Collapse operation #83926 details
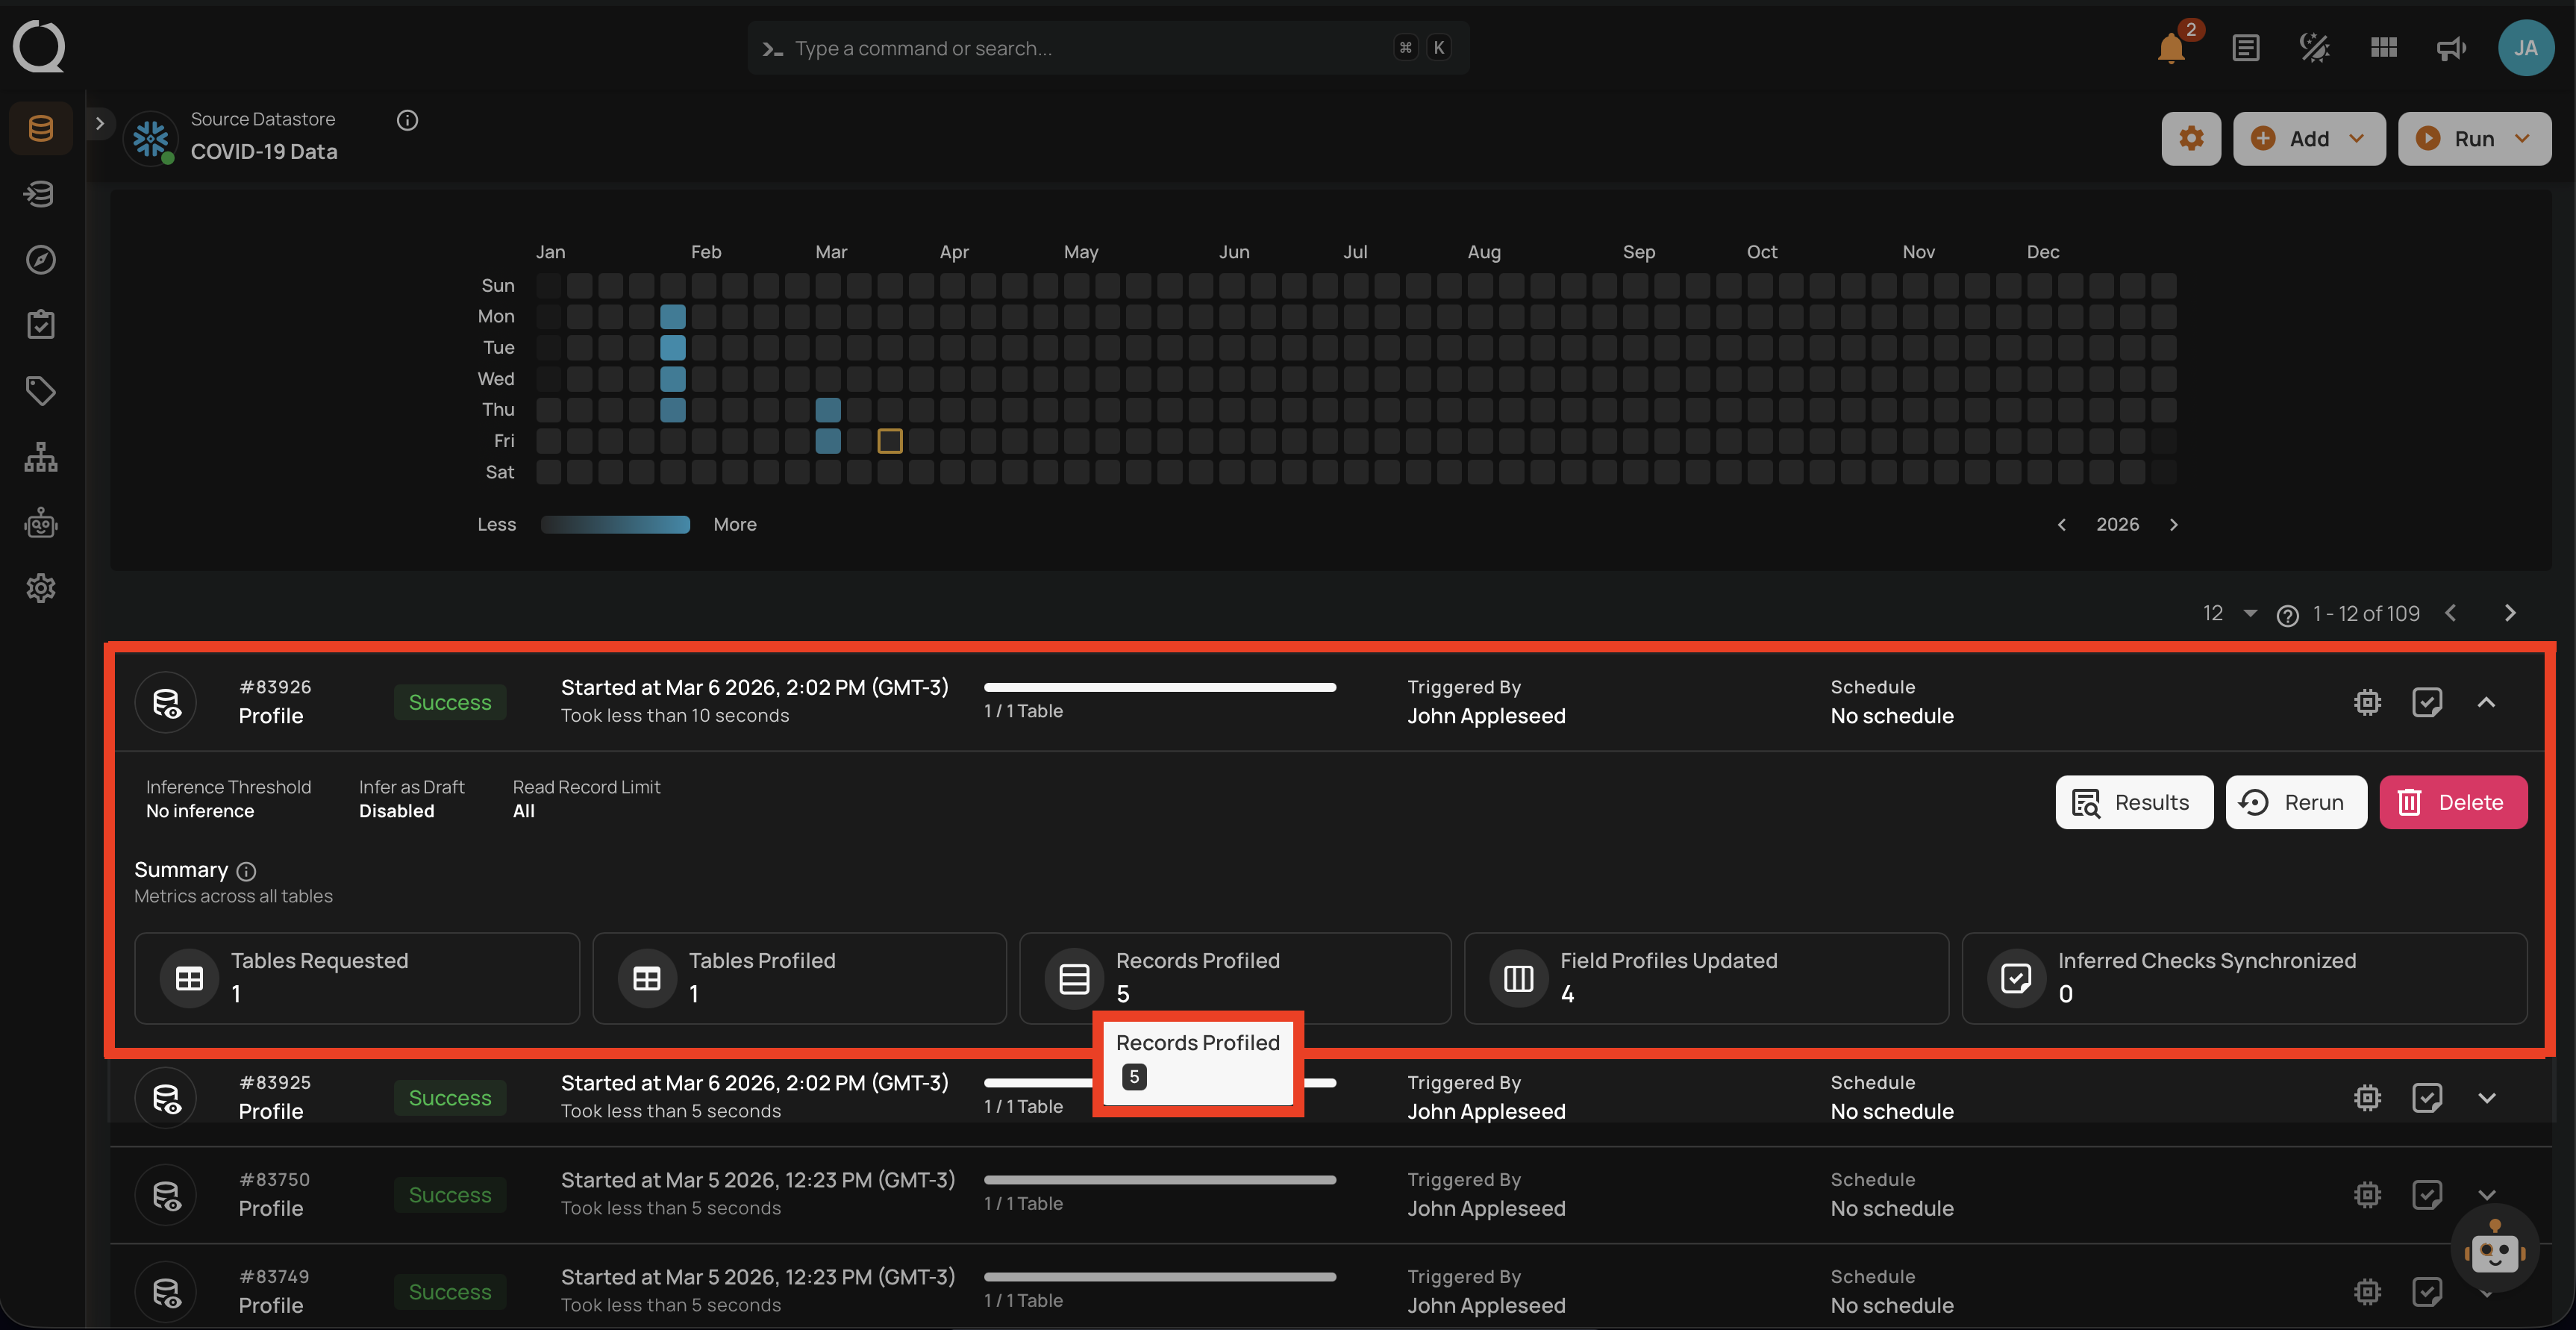This screenshot has height=1330, width=2576. (2486, 702)
